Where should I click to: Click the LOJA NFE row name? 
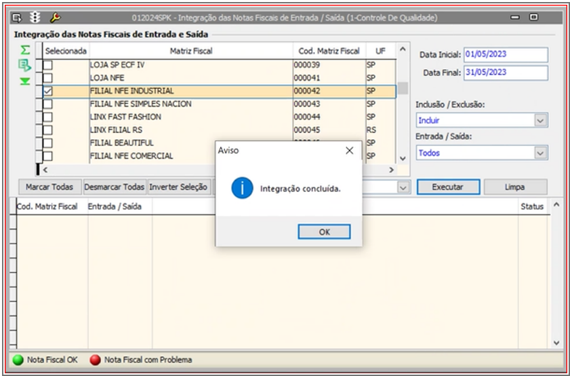point(107,78)
